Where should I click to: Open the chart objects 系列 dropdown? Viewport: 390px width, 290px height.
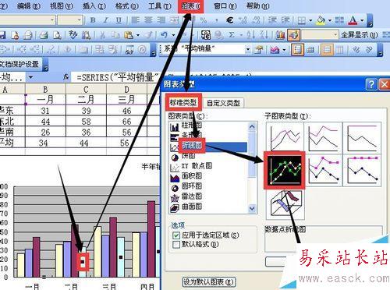(248, 49)
